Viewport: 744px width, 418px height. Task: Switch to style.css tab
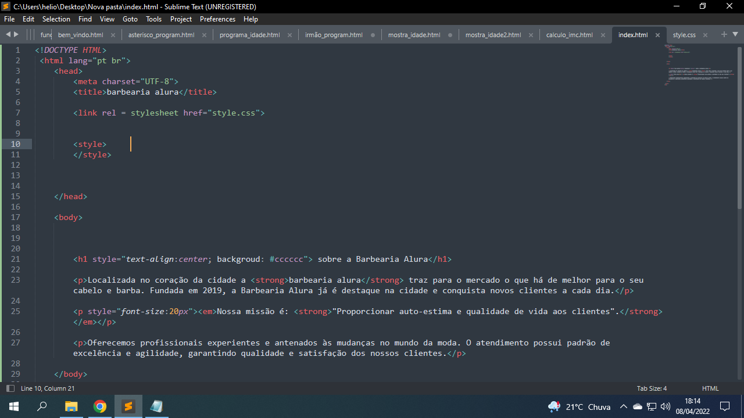click(684, 35)
